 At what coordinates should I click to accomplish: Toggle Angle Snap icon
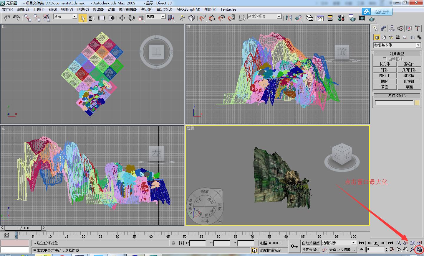212,18
